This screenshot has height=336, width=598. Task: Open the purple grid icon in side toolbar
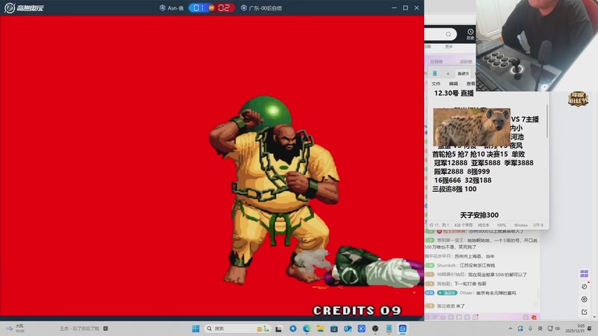point(584,273)
